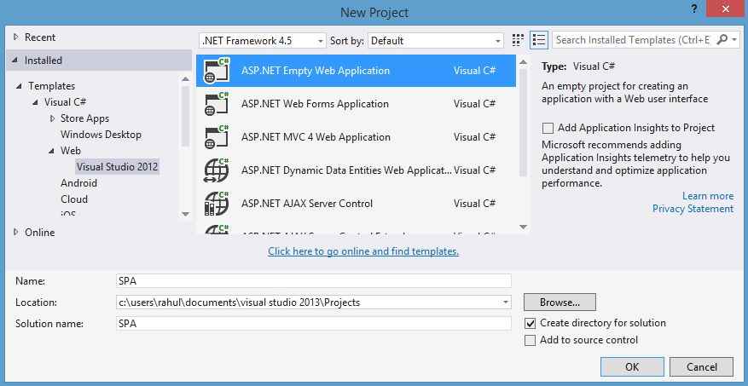Enable Add Application Insights to Project
The image size is (748, 386).
click(x=548, y=128)
